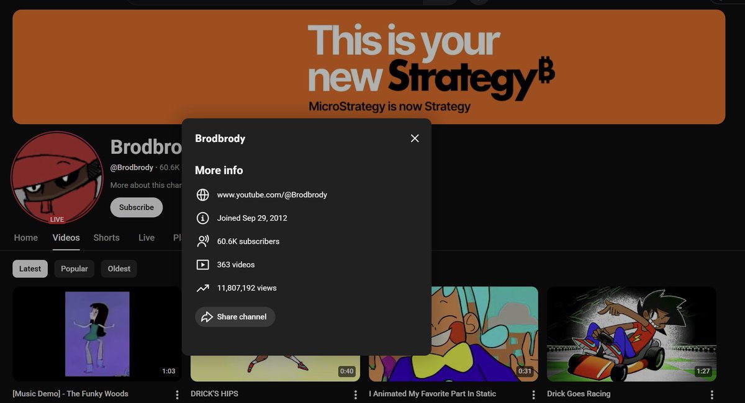This screenshot has width=745, height=403.
Task: Open options menu for The Funky Woods
Action: (x=177, y=394)
